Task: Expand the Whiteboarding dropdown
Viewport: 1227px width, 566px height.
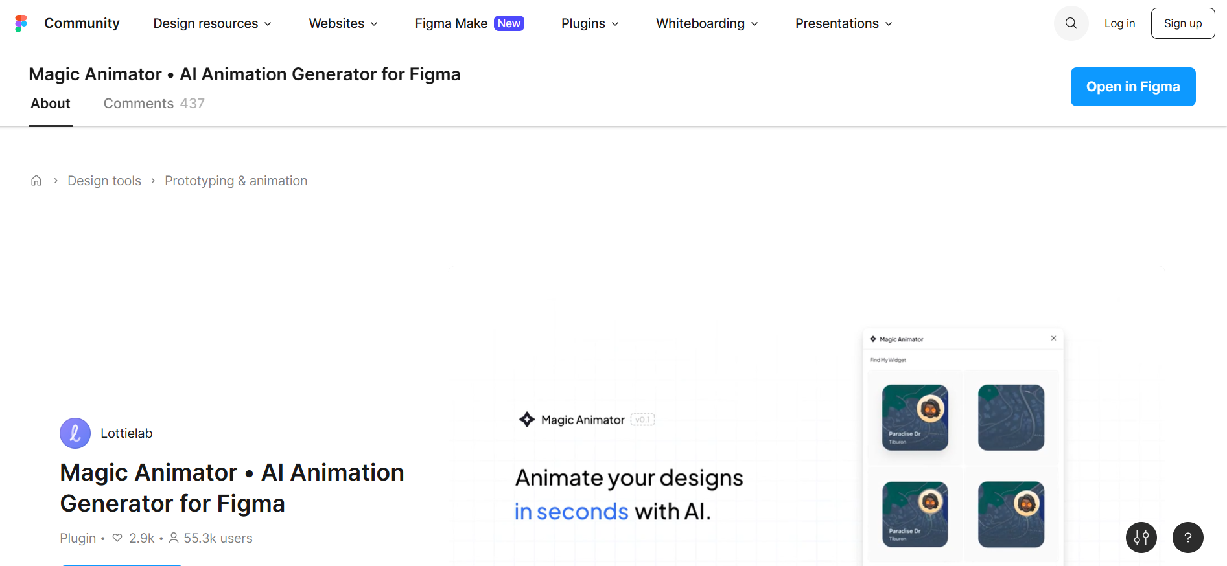Action: click(x=707, y=23)
